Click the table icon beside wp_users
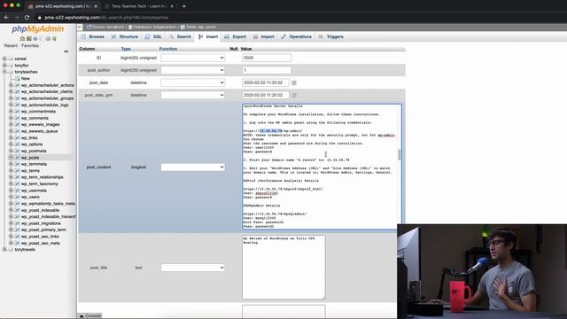This screenshot has width=567, height=319. point(17,197)
